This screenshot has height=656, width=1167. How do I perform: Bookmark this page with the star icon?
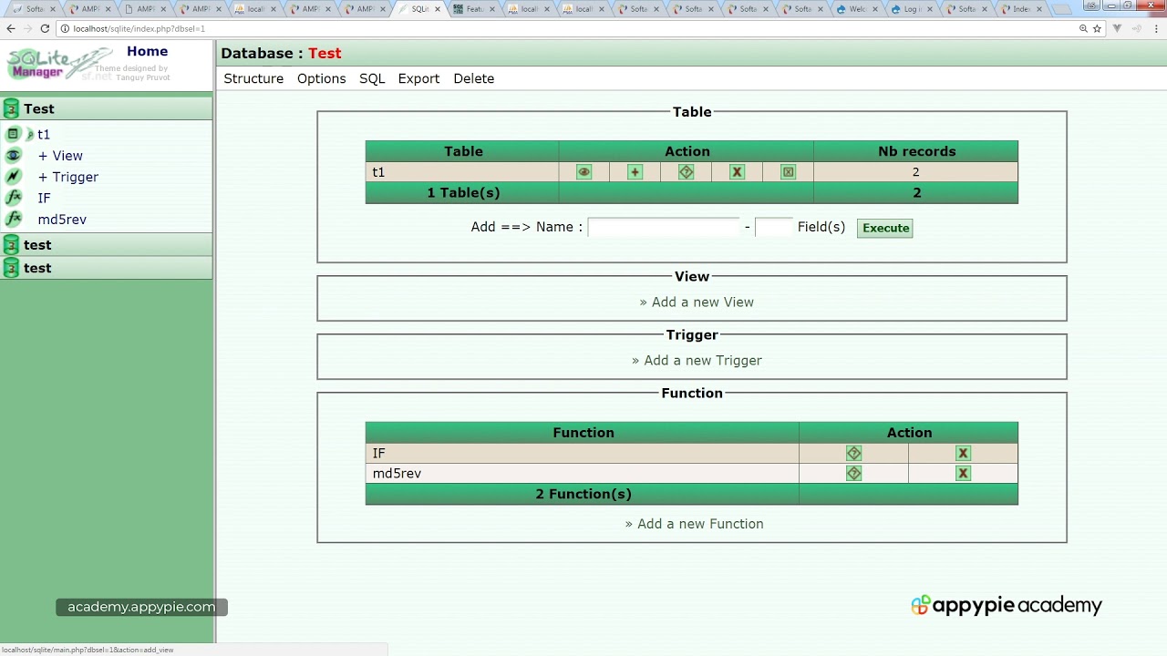1097,28
